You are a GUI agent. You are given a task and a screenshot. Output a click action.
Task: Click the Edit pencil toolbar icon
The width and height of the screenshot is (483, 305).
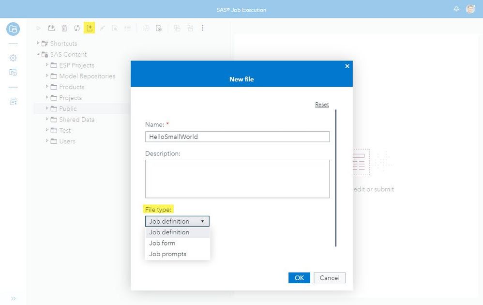(102, 28)
